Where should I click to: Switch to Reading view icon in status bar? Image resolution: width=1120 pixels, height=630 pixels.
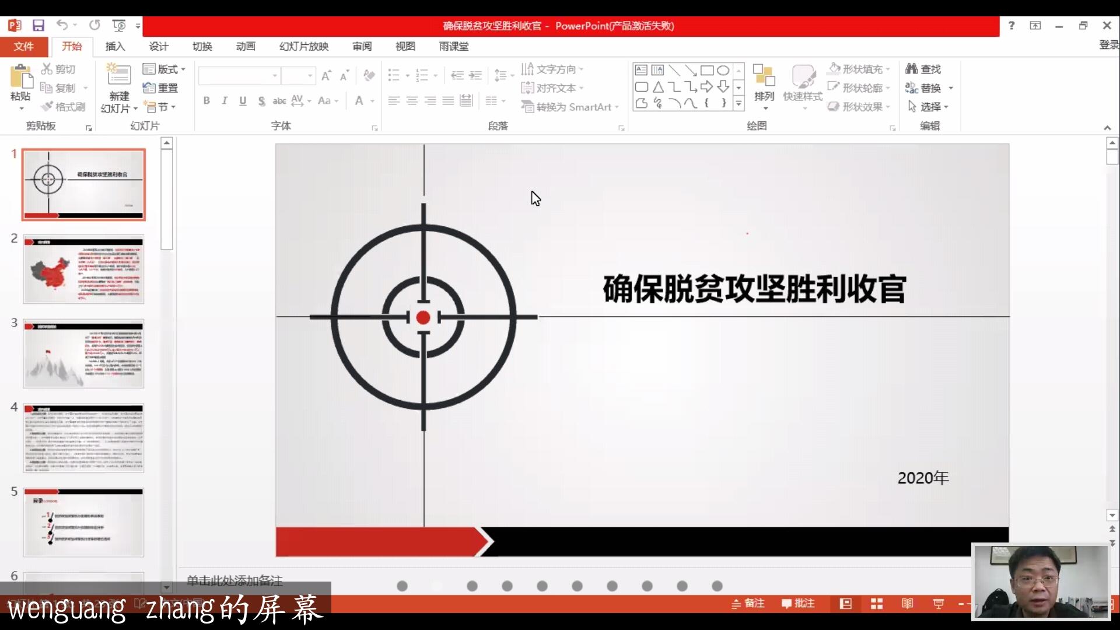pos(907,604)
